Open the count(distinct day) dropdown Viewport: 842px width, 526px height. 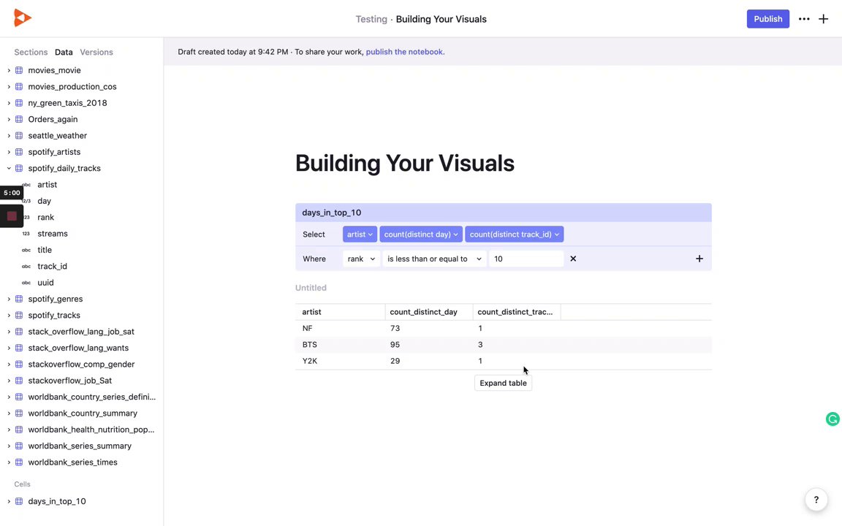coord(421,235)
